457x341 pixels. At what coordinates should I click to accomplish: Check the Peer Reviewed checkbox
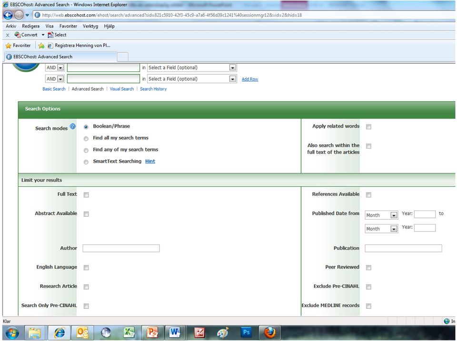(x=368, y=268)
